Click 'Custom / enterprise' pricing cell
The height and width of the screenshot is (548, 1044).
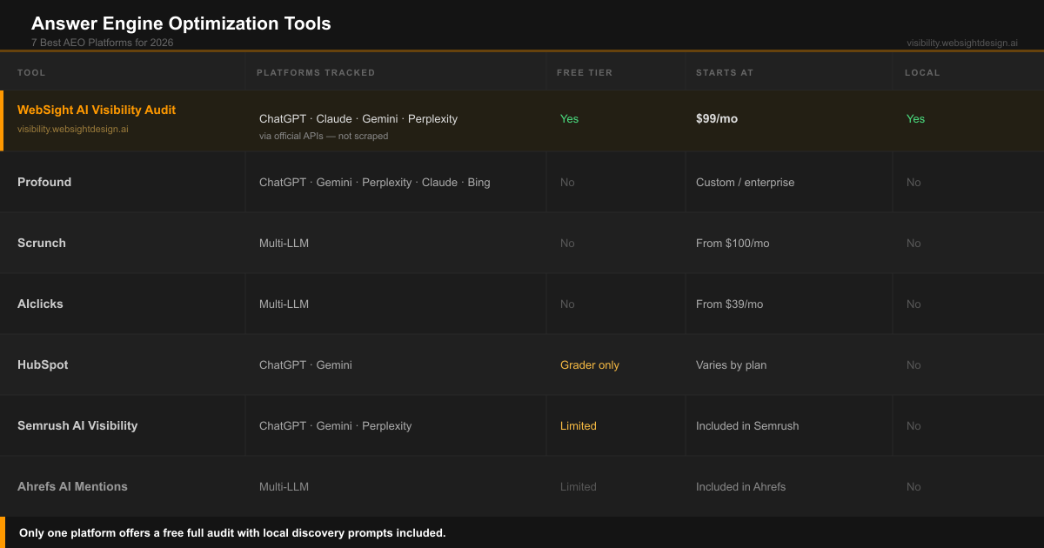[745, 182]
